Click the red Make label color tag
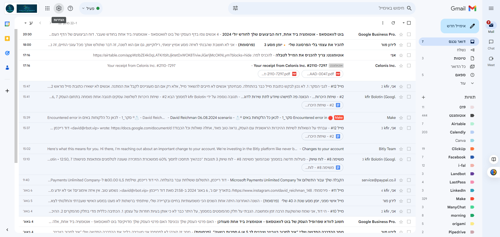The width and height of the screenshot is (500, 237). pyautogui.click(x=472, y=199)
